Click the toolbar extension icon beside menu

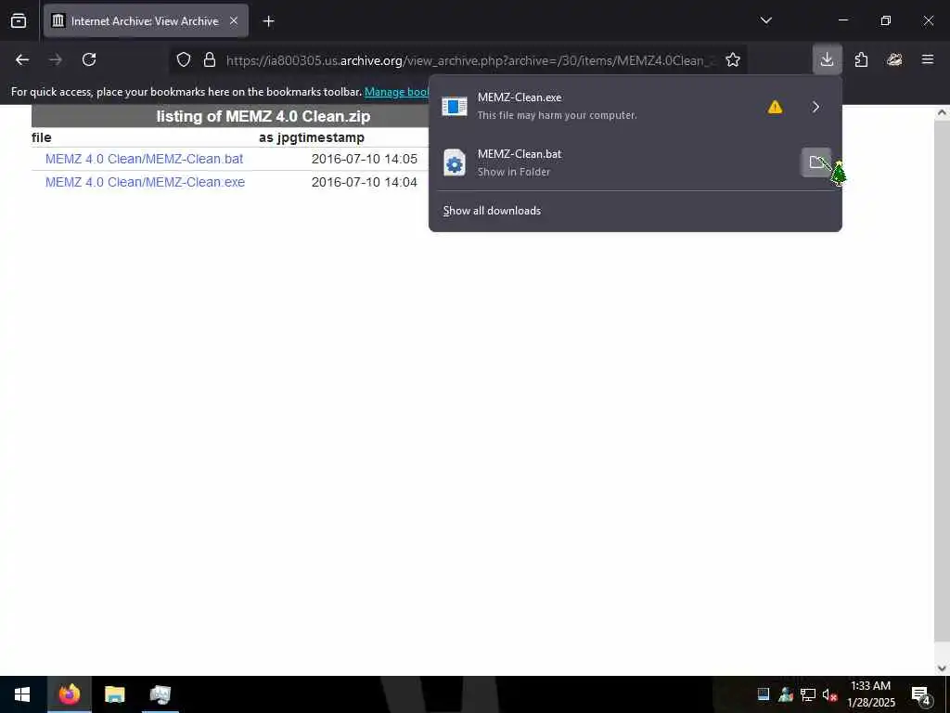[x=894, y=59]
